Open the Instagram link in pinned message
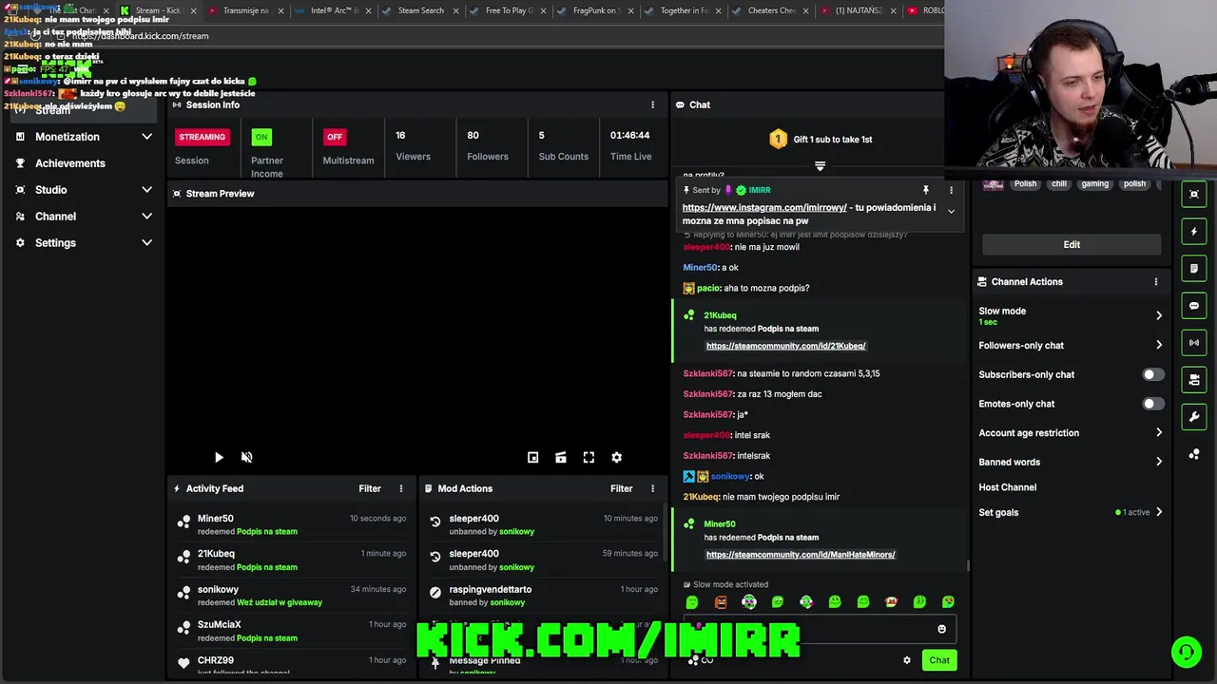1217x684 pixels. (x=764, y=208)
